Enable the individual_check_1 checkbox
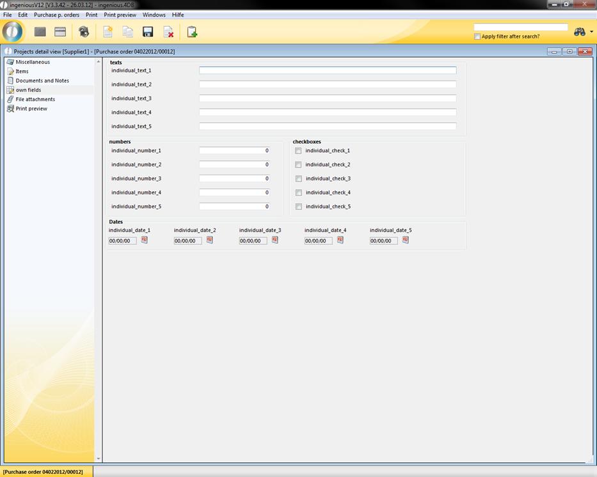The height and width of the screenshot is (477, 597). click(298, 151)
